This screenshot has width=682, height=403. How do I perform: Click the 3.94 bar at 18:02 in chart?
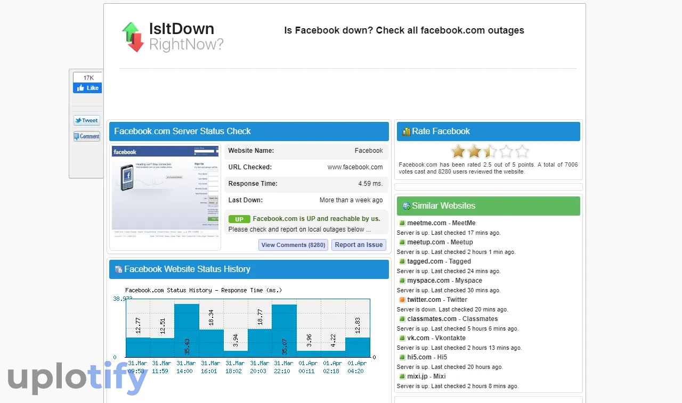[236, 354]
